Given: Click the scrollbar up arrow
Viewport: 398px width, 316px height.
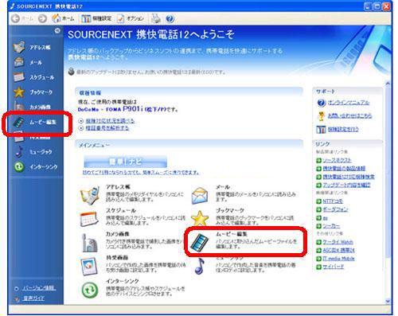Looking at the screenshot, I should [388, 84].
